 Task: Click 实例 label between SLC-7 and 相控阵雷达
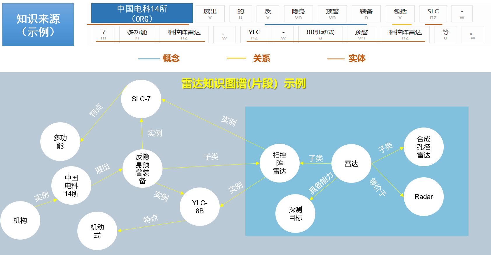(x=229, y=121)
